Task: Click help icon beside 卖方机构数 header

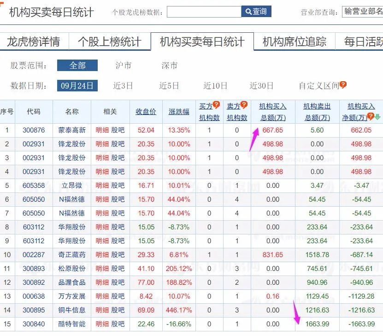Action: point(244,105)
